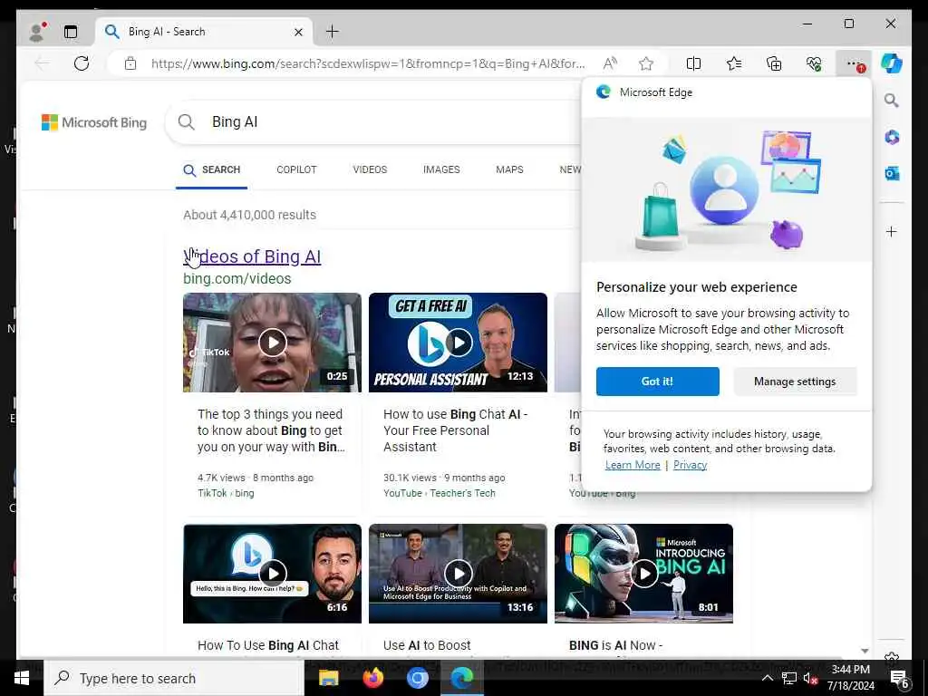The width and height of the screenshot is (928, 696).
Task: Close the Bing AI - Search tab
Action: click(299, 32)
